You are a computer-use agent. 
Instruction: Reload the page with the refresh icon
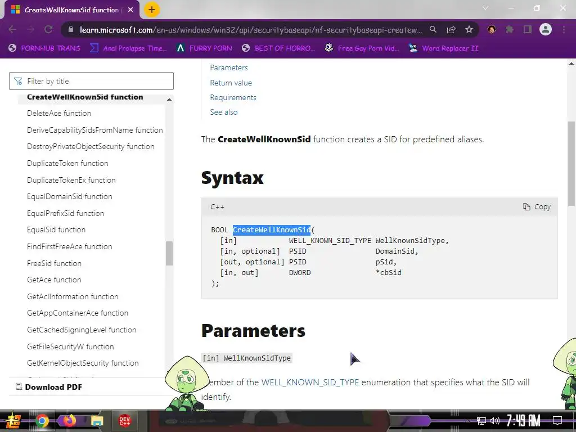click(48, 29)
